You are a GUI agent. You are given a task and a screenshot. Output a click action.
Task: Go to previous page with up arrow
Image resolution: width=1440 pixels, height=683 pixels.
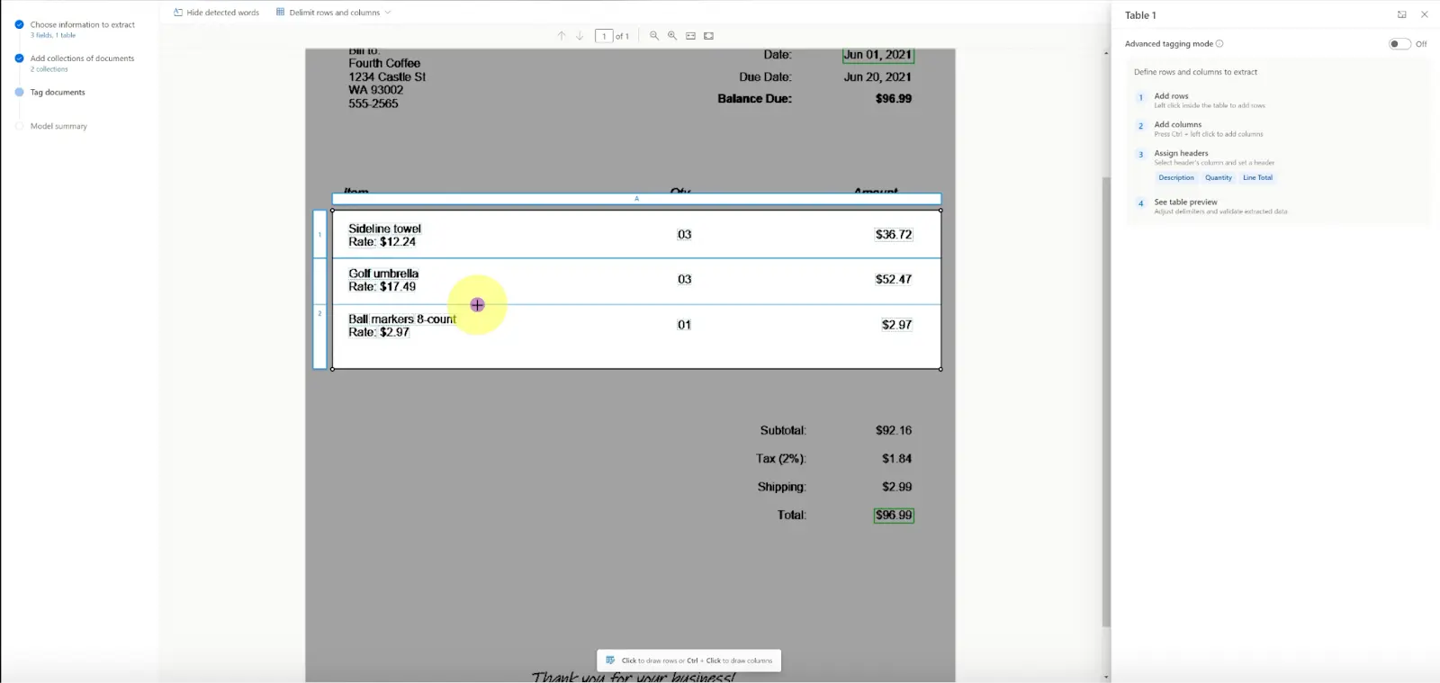pos(562,36)
